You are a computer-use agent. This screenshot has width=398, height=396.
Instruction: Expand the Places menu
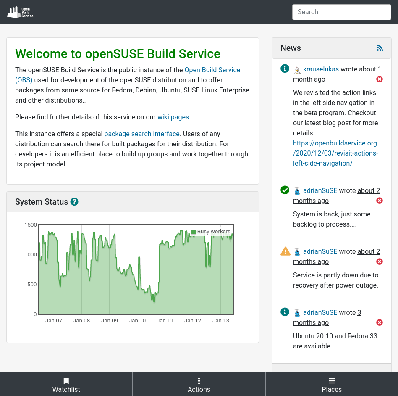pyautogui.click(x=332, y=384)
